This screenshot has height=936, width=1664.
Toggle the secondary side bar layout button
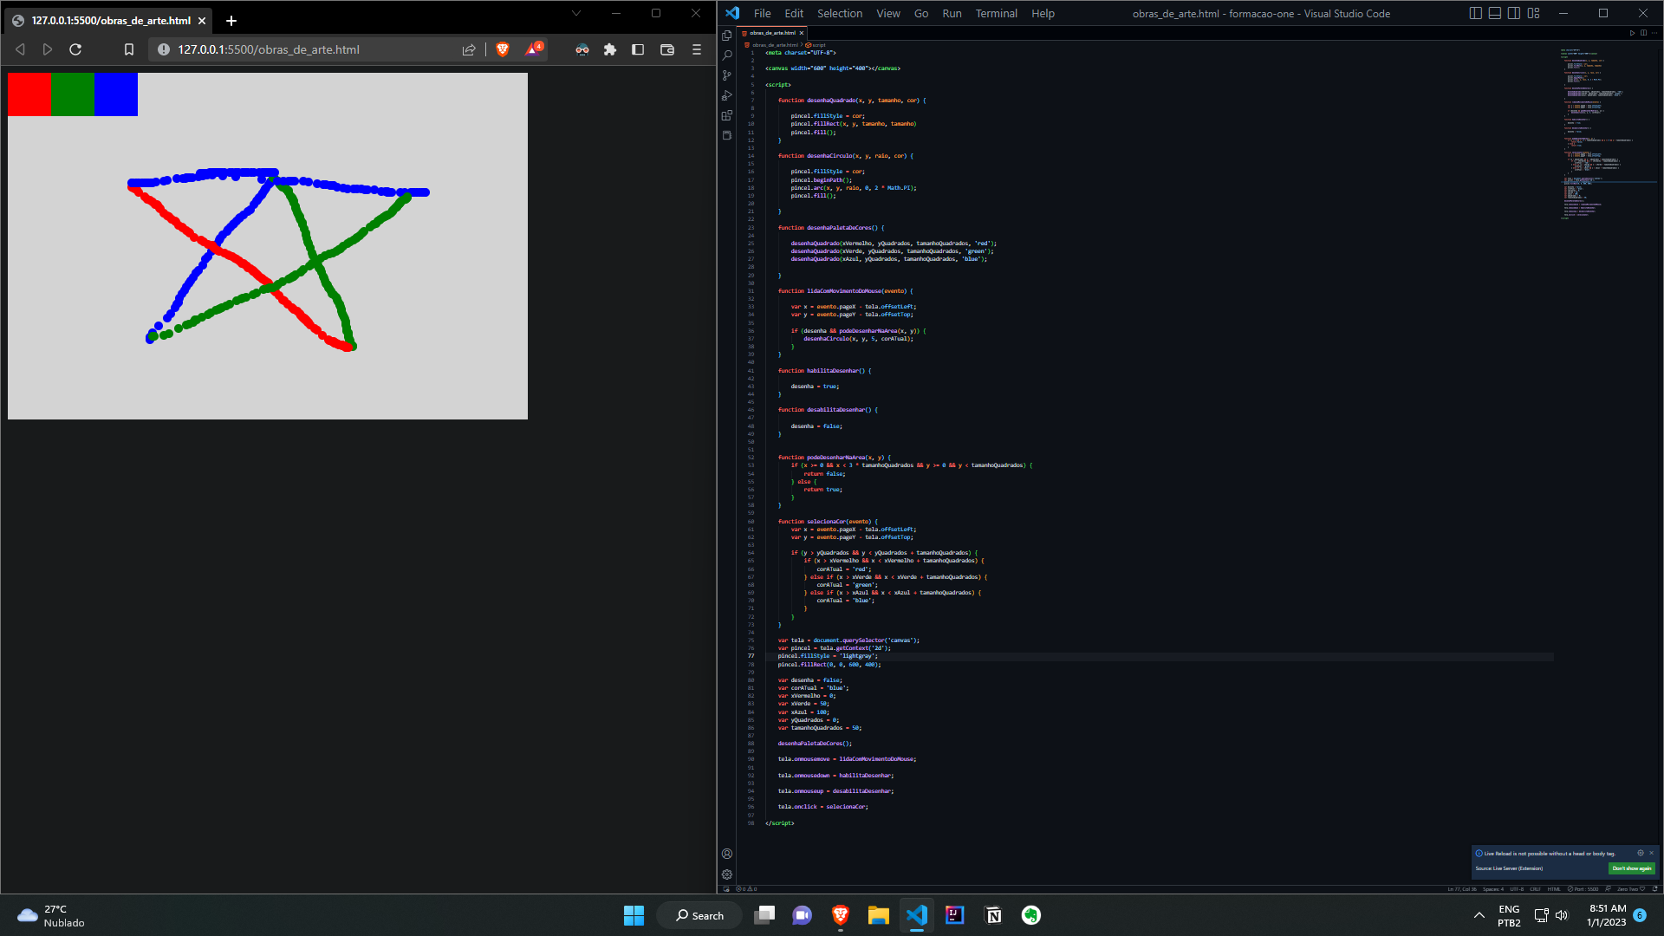click(x=1514, y=13)
